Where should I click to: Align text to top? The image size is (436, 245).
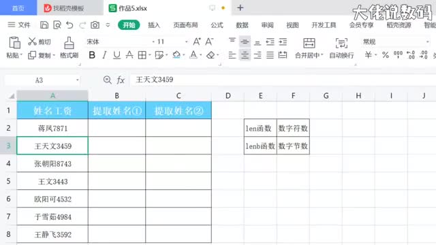pyautogui.click(x=232, y=42)
